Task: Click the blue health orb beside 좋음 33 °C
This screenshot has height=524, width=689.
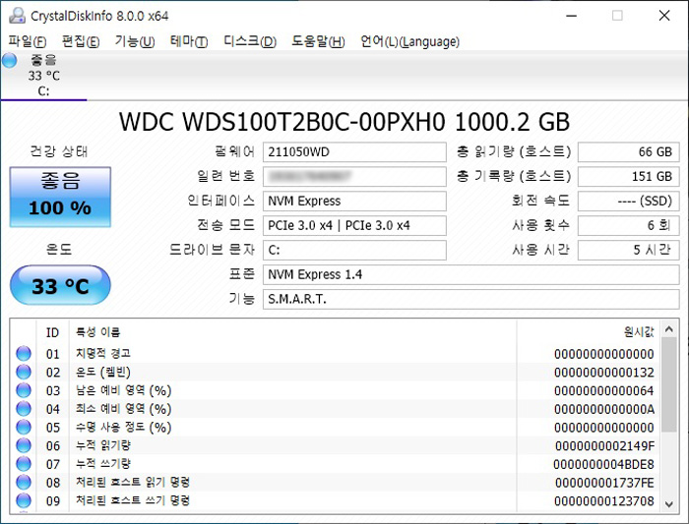Action: click(x=9, y=60)
